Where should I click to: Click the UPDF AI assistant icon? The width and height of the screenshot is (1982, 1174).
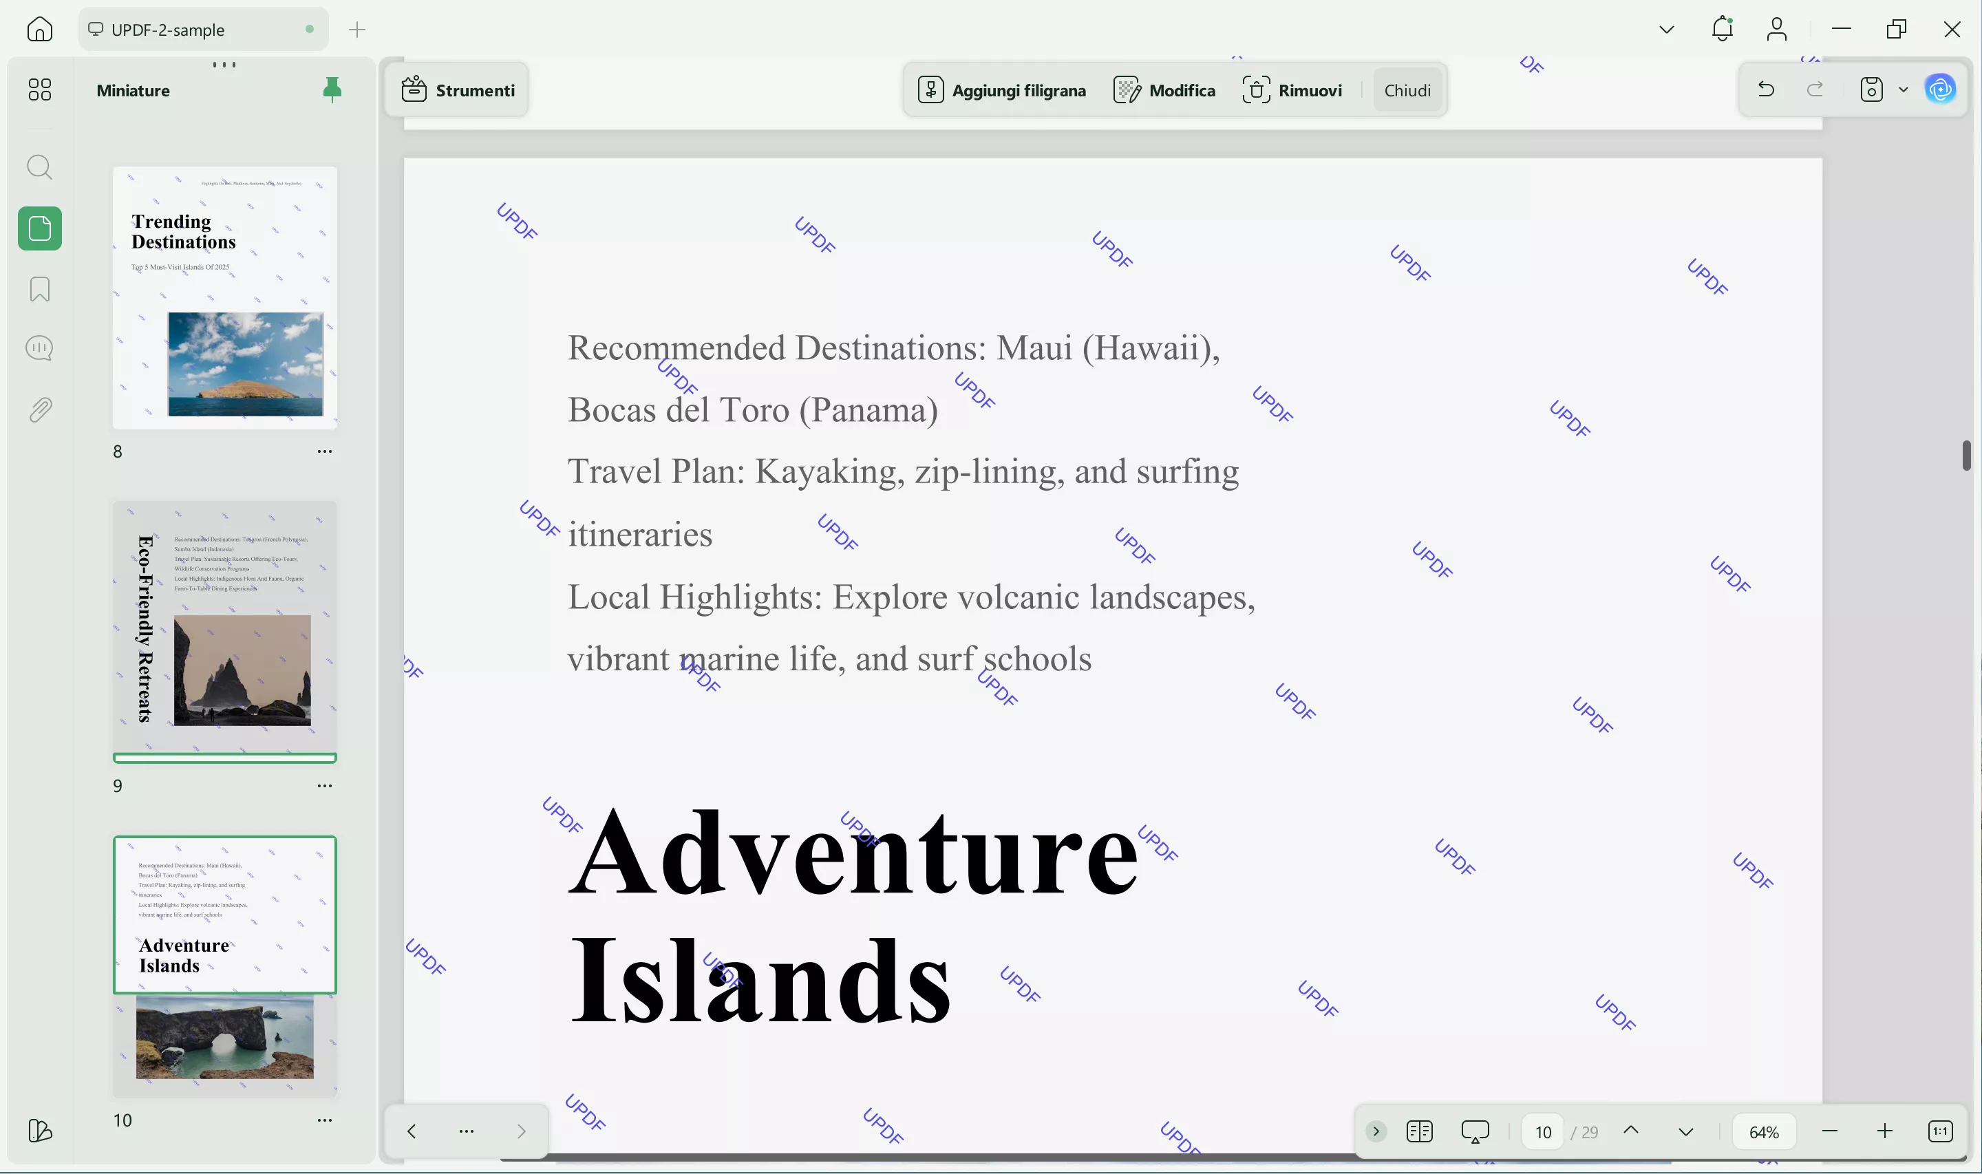pos(1940,90)
